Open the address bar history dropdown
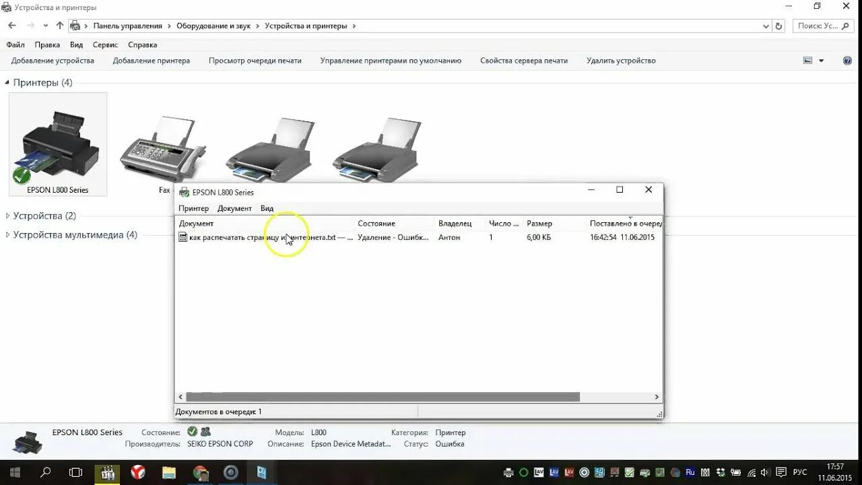 pos(766,26)
